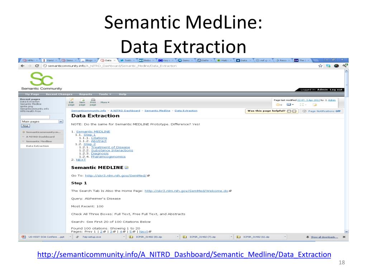
Task: Open 7zip-setup.exe download dropdown arrow
Action: 124,237
